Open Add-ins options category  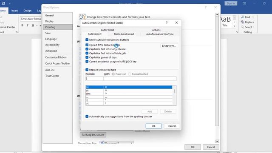(58, 70)
